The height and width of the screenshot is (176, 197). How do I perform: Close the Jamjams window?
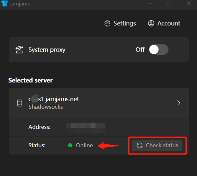click(x=189, y=4)
